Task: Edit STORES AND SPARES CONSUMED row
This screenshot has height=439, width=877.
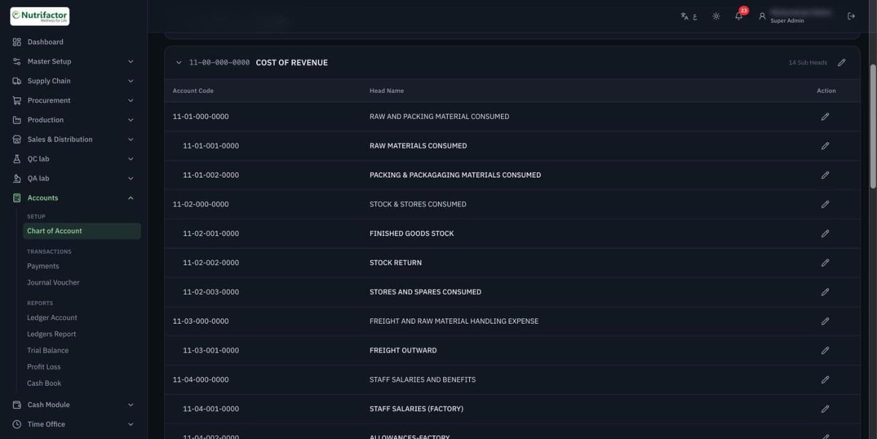Action: coord(825,292)
